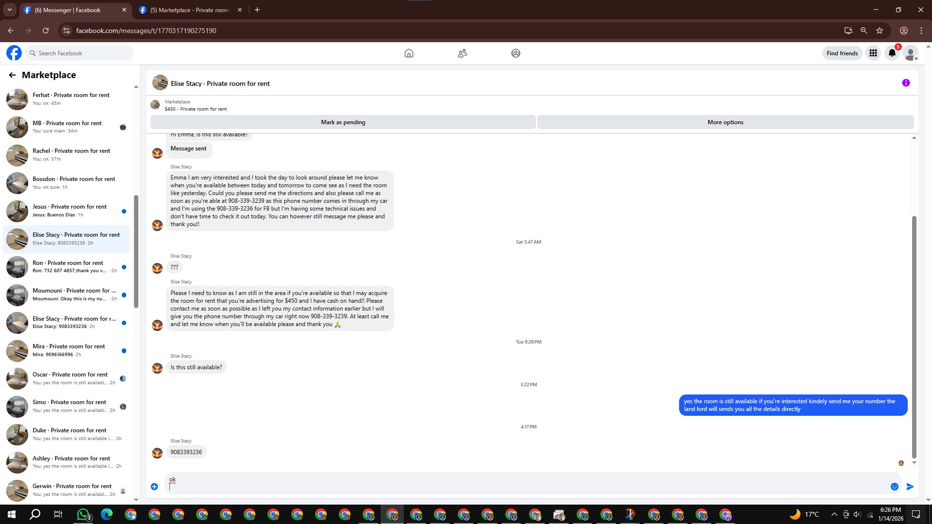Open the Groups icon in top navigation

click(x=516, y=53)
